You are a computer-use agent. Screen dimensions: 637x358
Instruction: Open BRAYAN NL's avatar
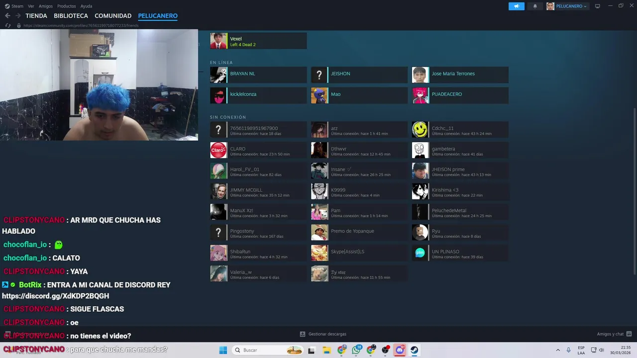(x=218, y=75)
